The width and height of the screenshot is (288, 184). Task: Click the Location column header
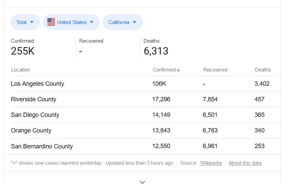(x=20, y=70)
